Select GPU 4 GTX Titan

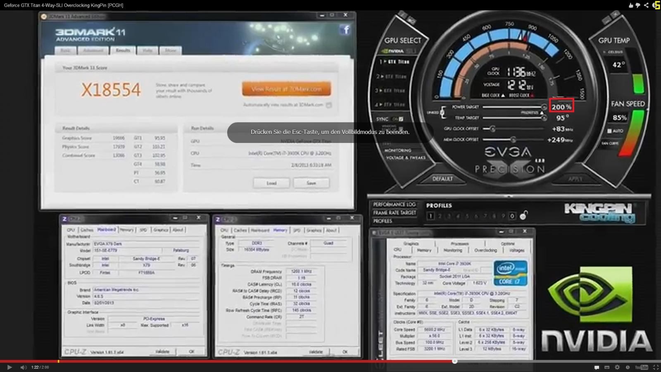390,105
